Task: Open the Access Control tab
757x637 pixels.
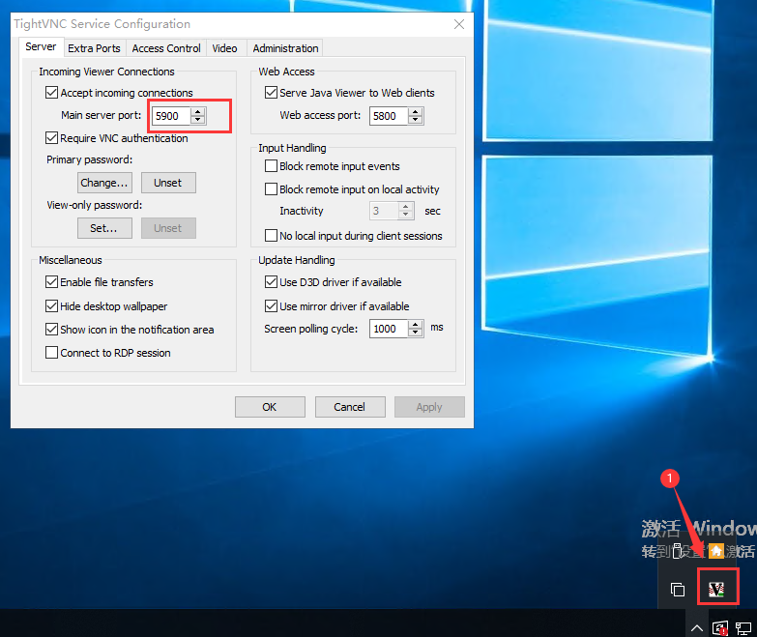Action: (166, 48)
